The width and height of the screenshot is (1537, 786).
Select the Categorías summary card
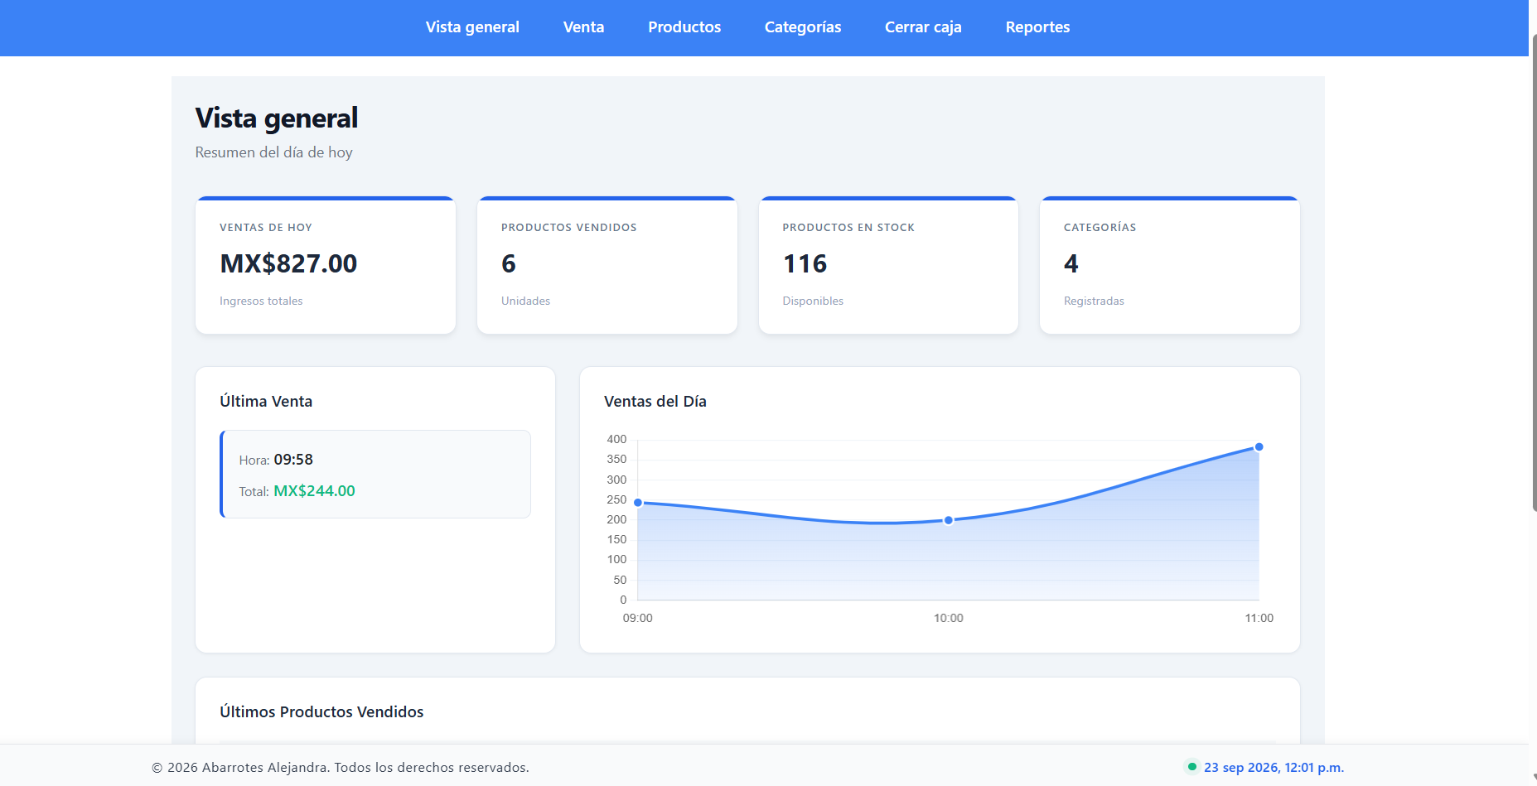coord(1170,265)
